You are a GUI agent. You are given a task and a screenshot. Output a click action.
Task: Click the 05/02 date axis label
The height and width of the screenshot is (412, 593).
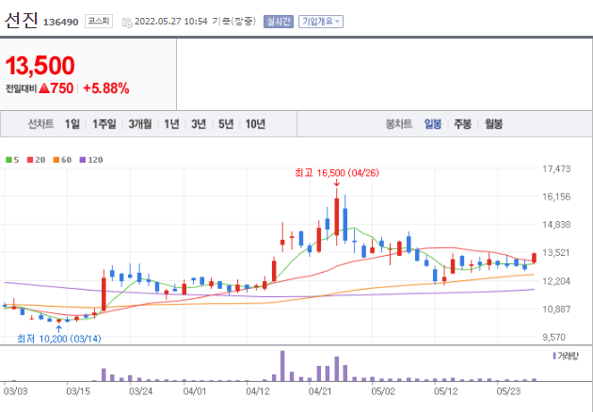[383, 391]
